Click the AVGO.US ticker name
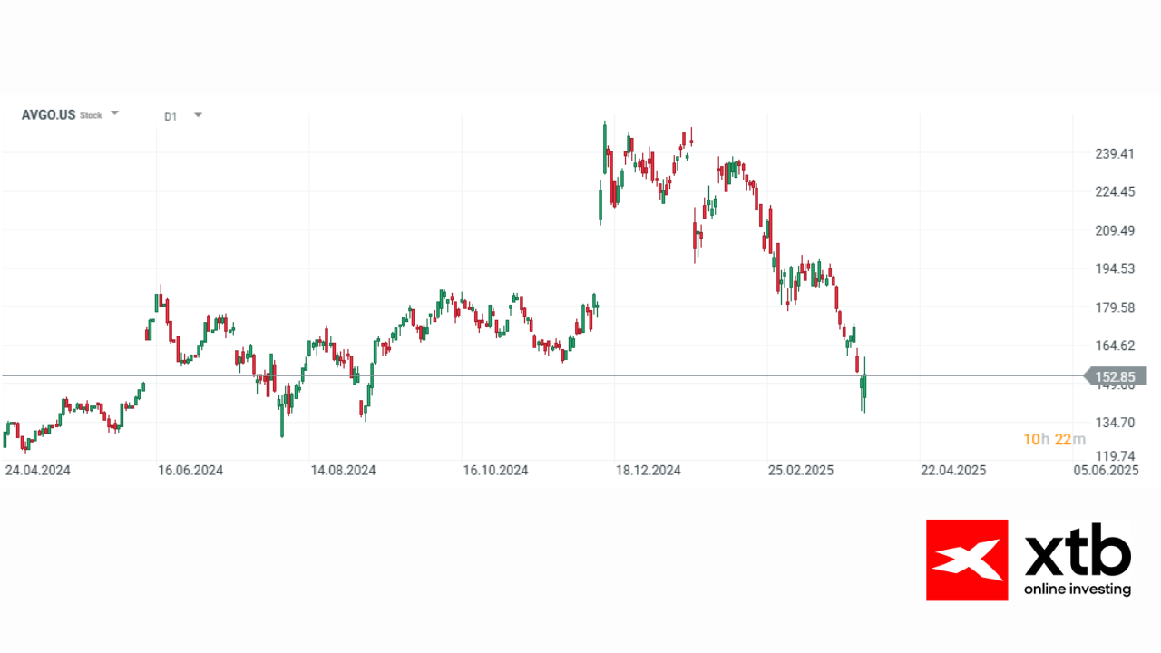This screenshot has width=1161, height=653. click(x=48, y=115)
